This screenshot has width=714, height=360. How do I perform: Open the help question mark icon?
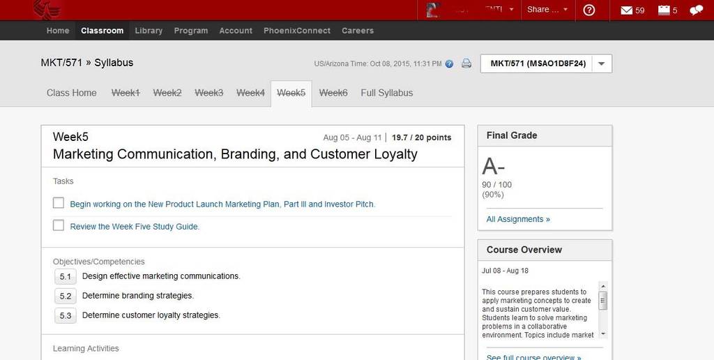[x=588, y=10]
